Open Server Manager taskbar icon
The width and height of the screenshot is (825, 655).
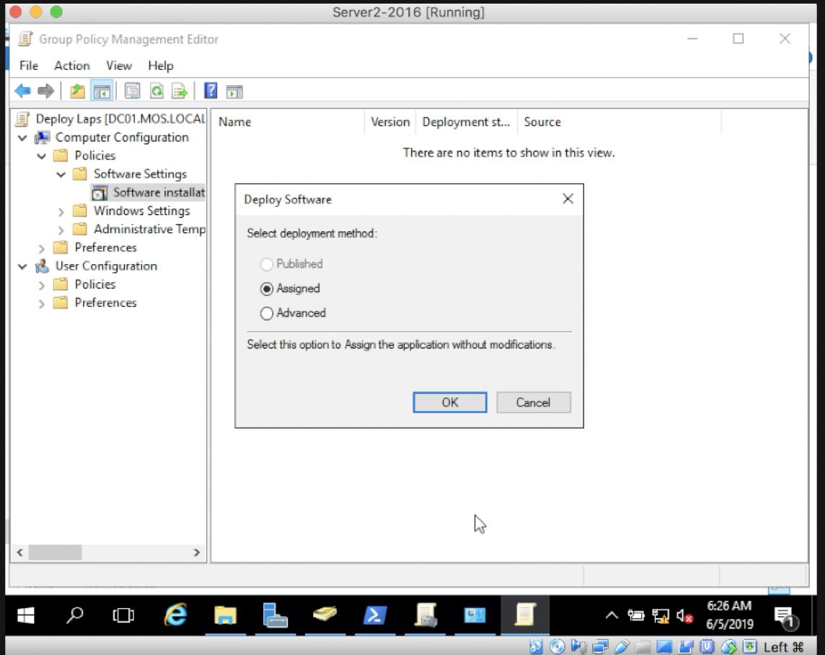274,615
